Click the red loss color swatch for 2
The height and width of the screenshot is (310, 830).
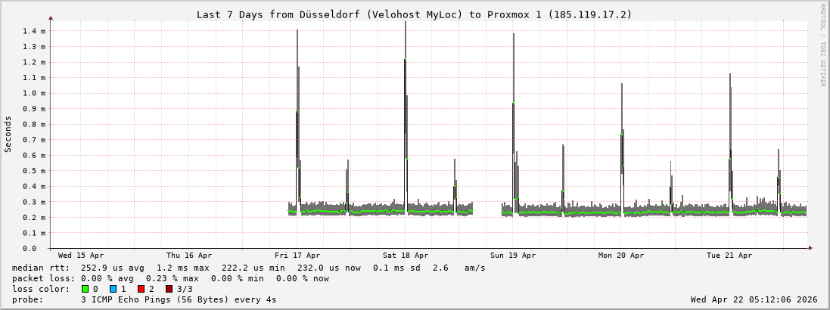pos(141,289)
